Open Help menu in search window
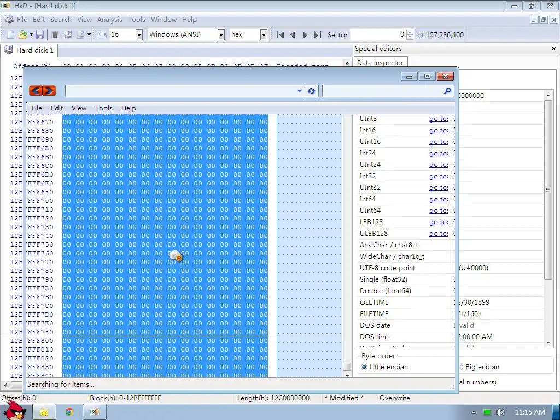The height and width of the screenshot is (420, 560). point(129,108)
